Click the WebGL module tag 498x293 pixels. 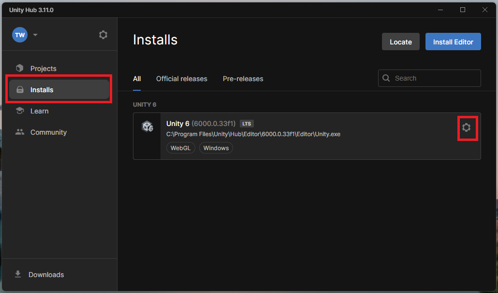pos(180,148)
